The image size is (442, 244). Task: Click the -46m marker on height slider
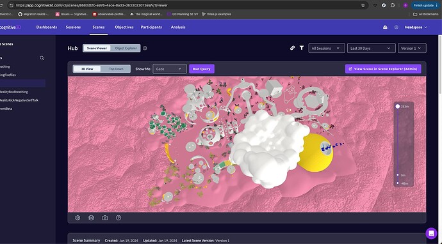click(x=398, y=183)
